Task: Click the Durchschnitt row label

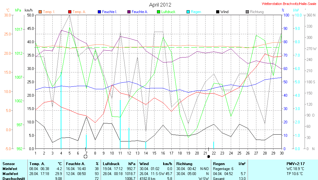Action: (13, 178)
